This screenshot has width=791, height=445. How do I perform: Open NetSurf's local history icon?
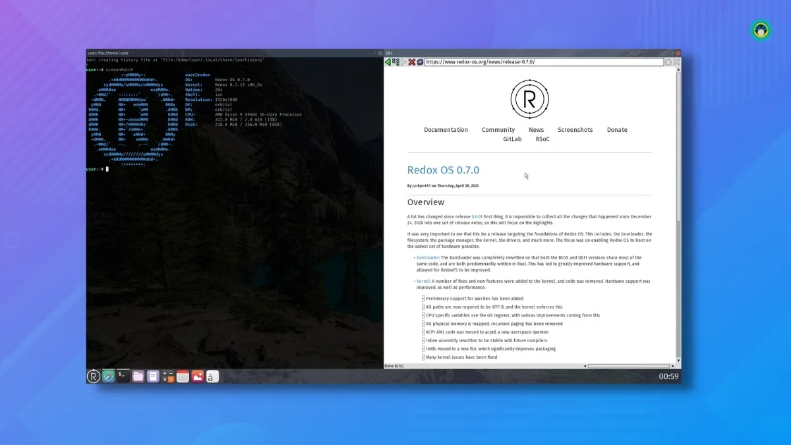(x=395, y=61)
